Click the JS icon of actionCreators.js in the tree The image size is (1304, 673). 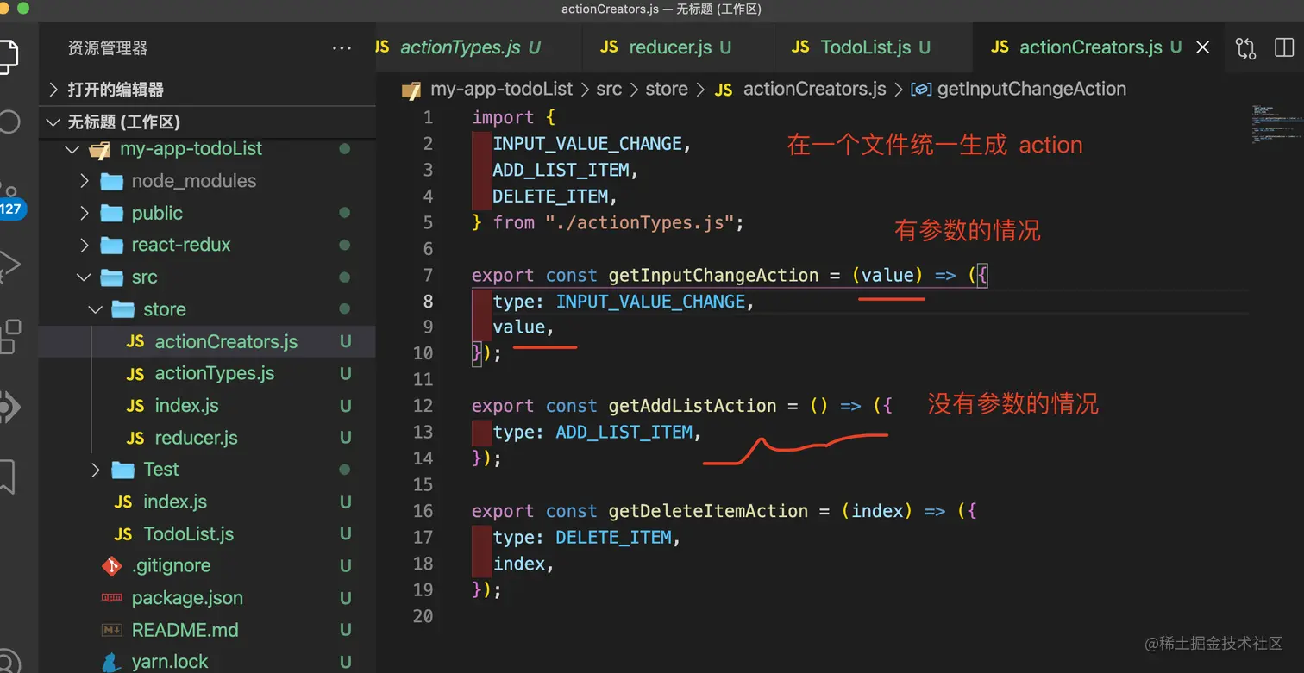tap(135, 341)
